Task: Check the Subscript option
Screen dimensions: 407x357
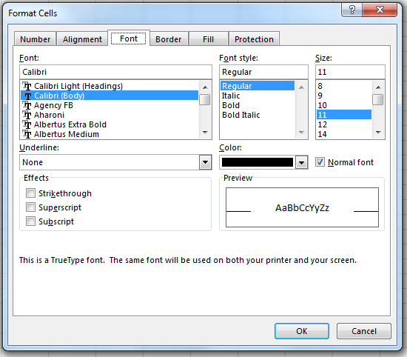Action: tap(30, 221)
